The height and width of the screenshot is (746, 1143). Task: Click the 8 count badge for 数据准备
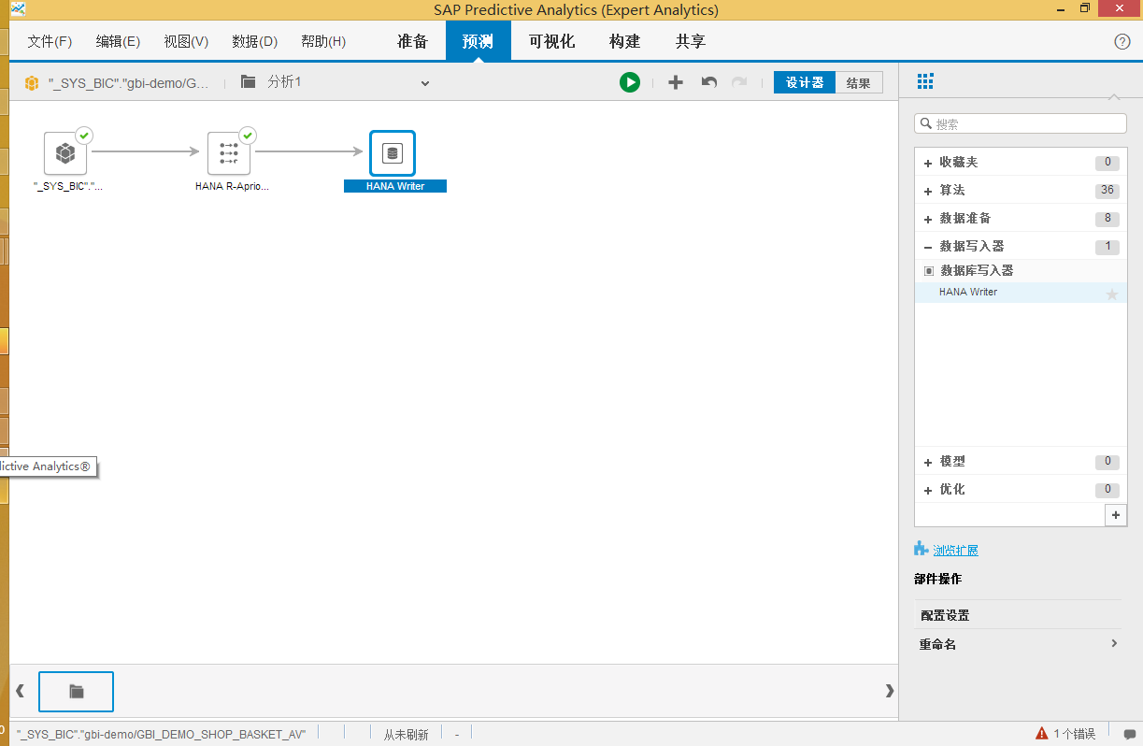pyautogui.click(x=1107, y=219)
